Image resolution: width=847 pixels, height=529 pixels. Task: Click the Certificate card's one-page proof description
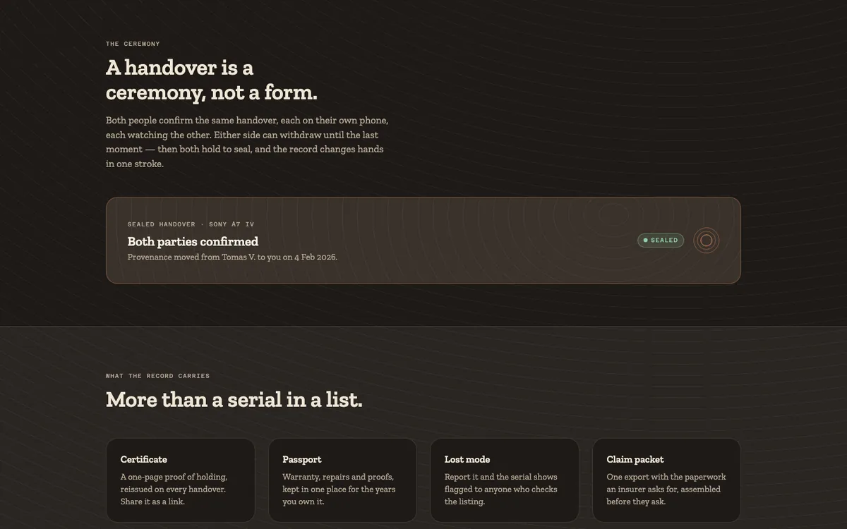point(174,490)
